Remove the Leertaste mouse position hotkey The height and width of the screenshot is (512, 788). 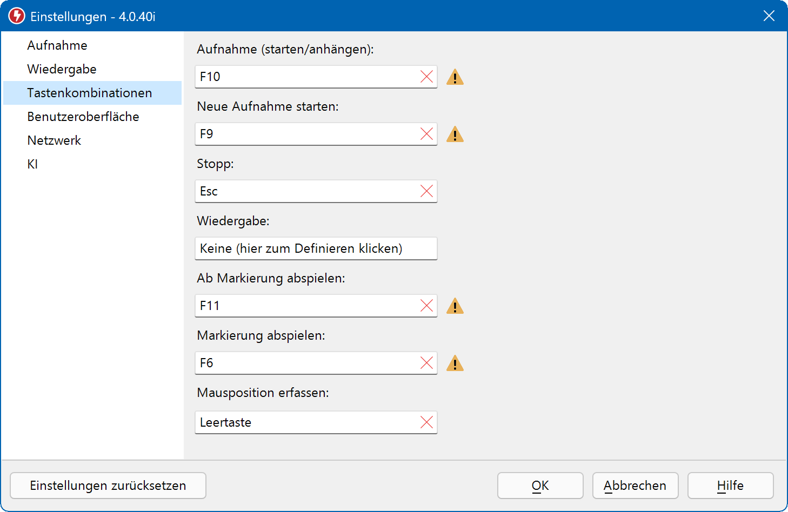[426, 422]
